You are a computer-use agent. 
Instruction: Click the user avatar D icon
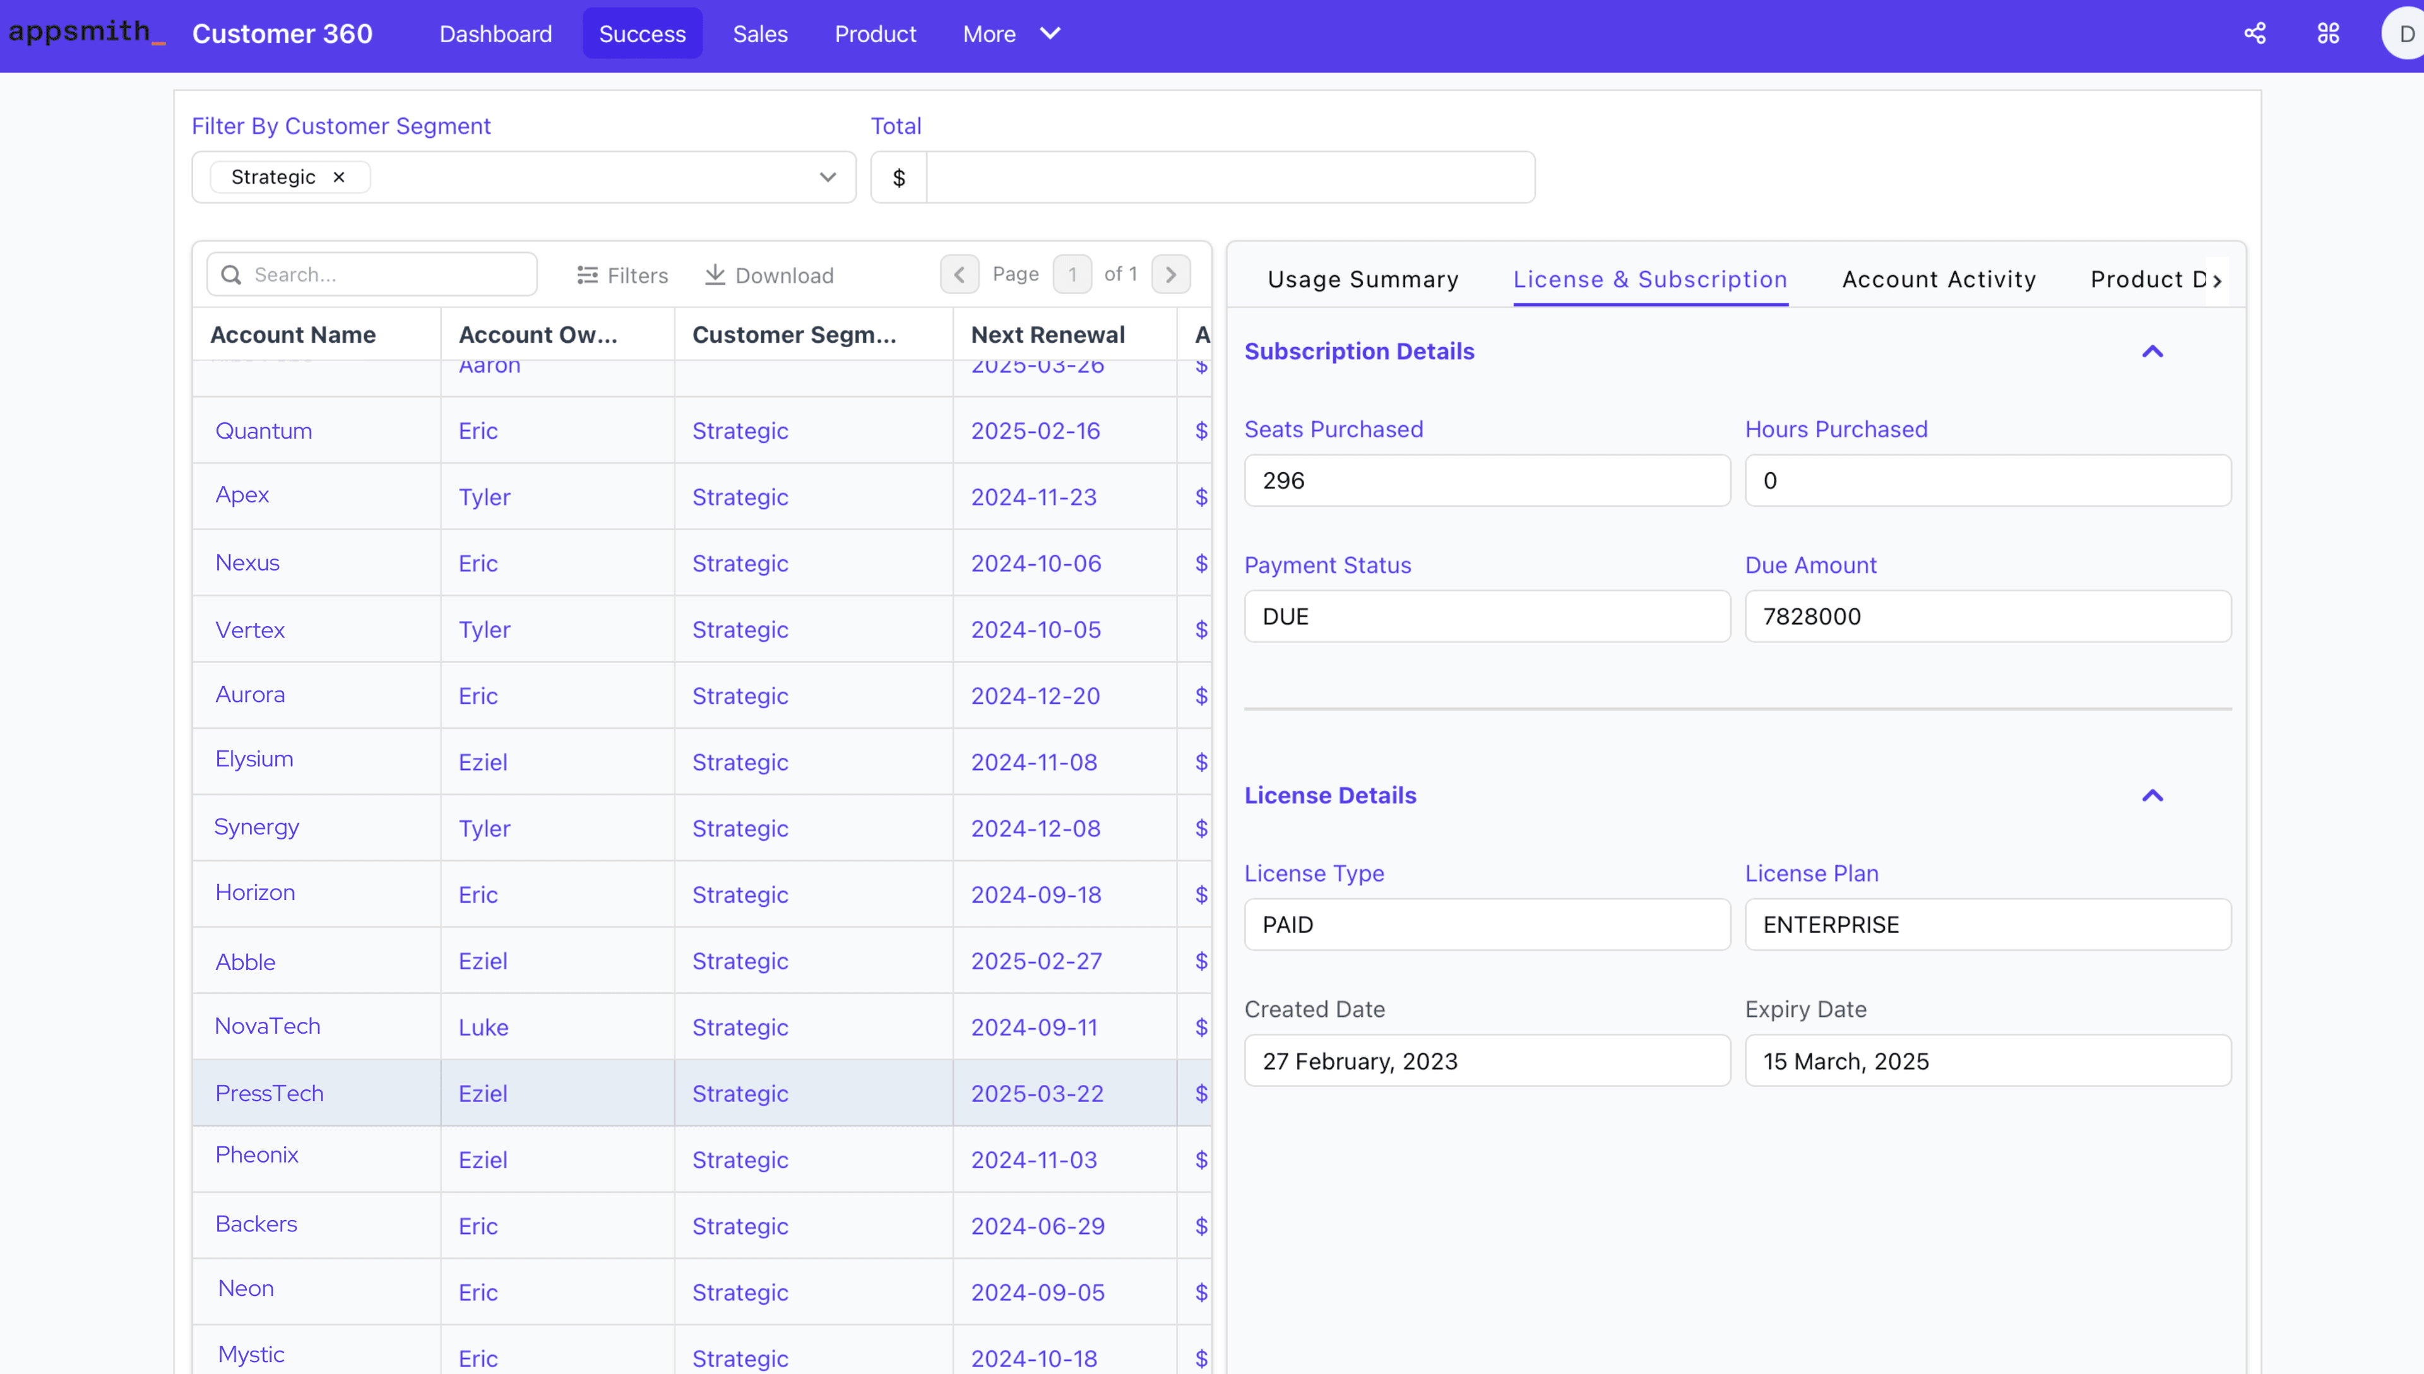2404,34
